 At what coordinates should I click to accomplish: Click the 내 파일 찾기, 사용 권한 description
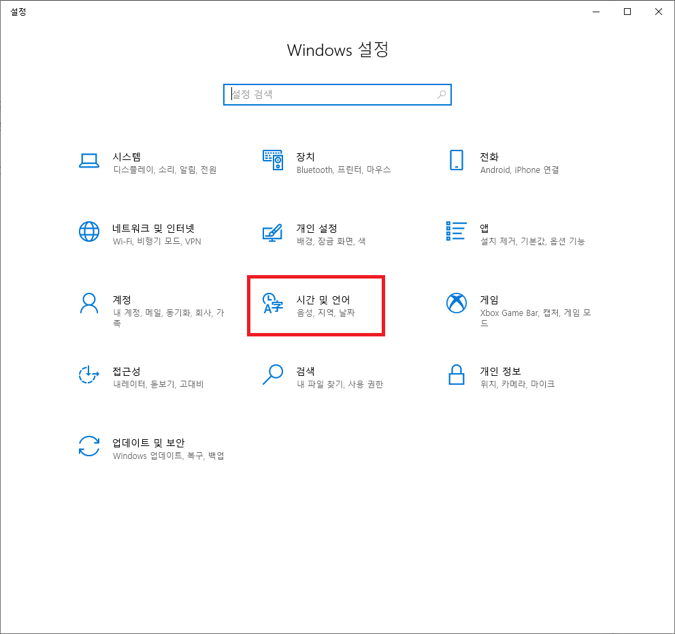[x=340, y=384]
